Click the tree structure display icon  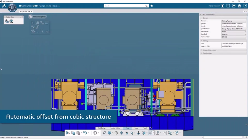pyautogui.click(x=170, y=133)
